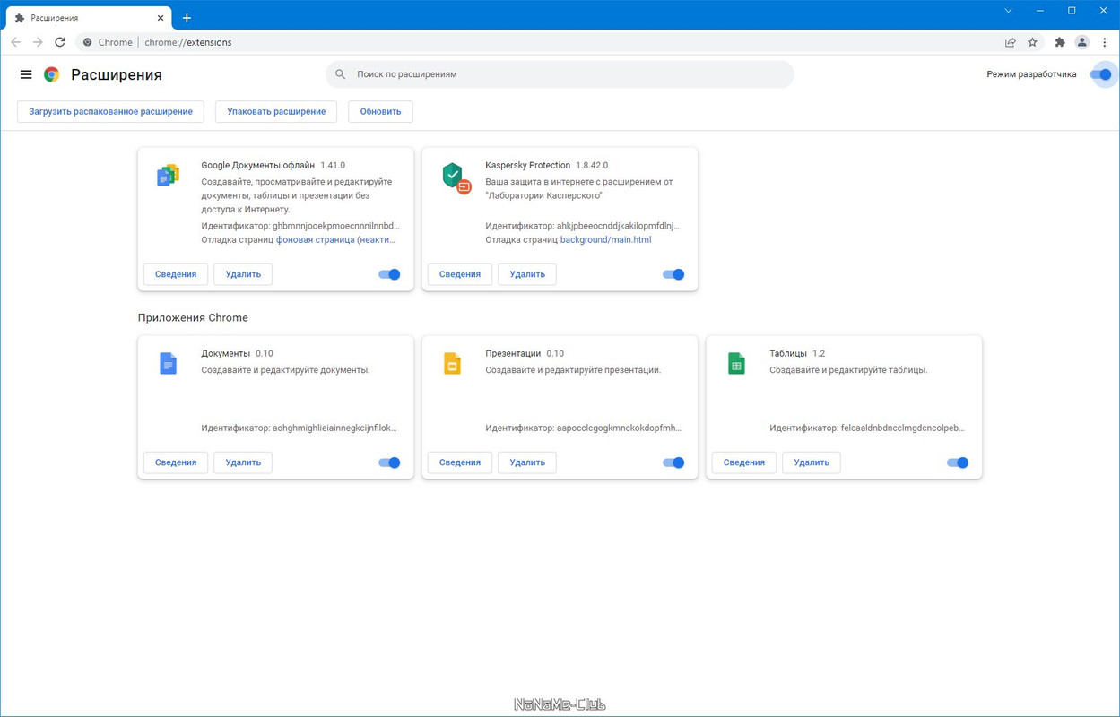Click the Приложения Chrome section heading
This screenshot has height=717, width=1120.
coord(193,318)
